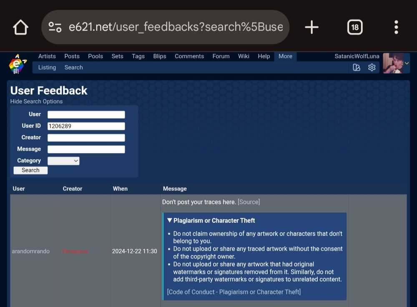
Task: Open Listing submenu link
Action: [47, 68]
